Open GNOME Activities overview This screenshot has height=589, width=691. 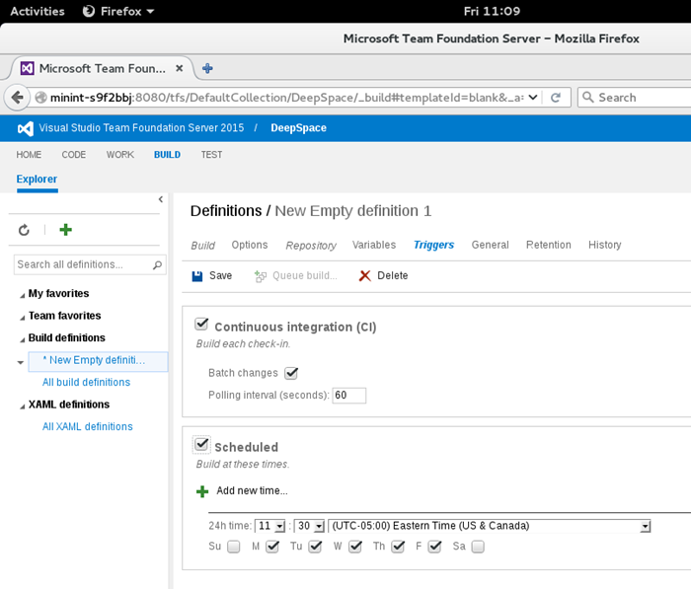point(38,11)
